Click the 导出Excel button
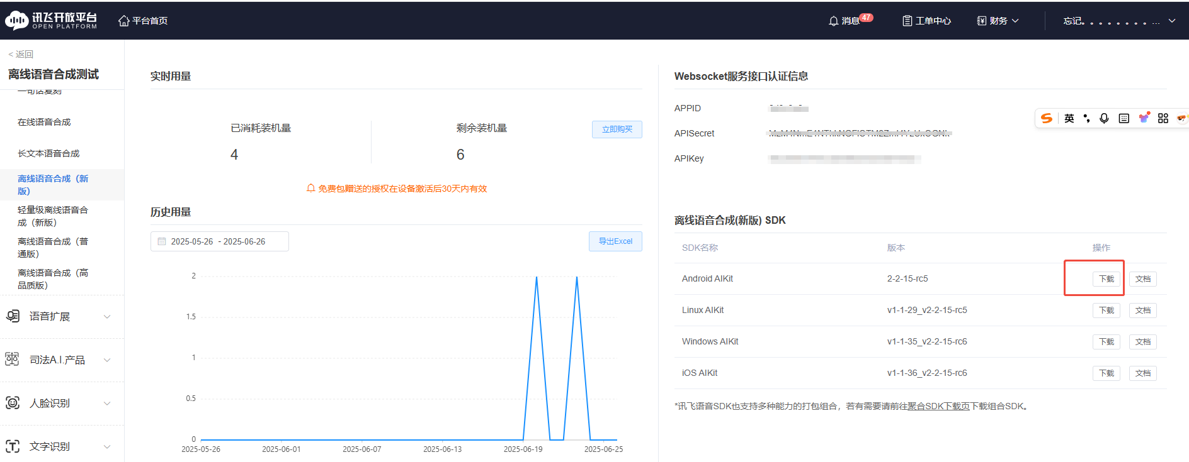The height and width of the screenshot is (462, 1189). (x=615, y=241)
